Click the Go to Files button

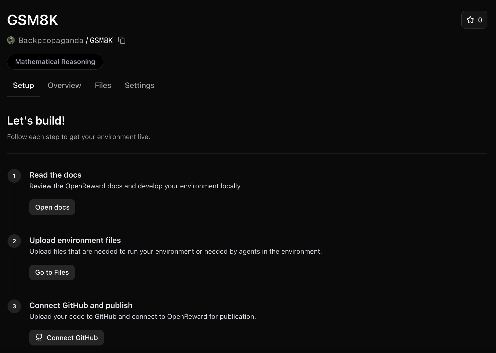52,272
